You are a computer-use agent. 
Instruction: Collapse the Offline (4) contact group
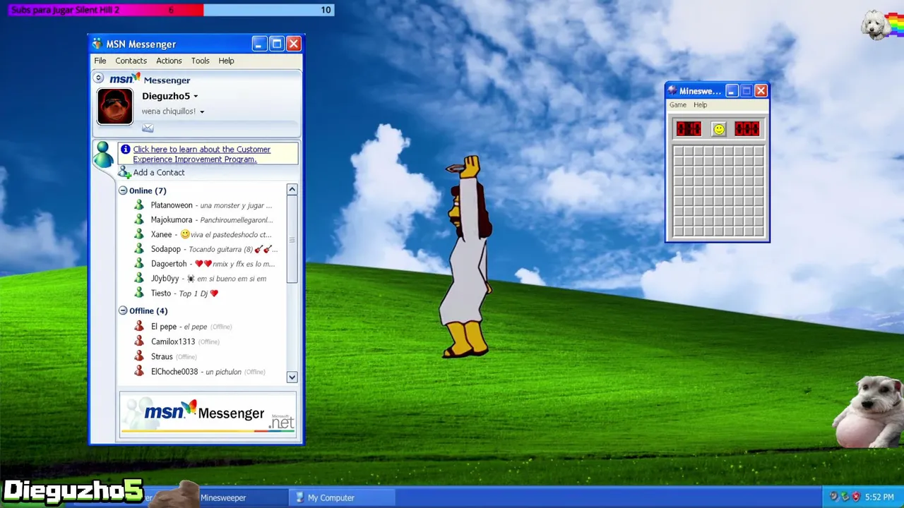tap(123, 310)
